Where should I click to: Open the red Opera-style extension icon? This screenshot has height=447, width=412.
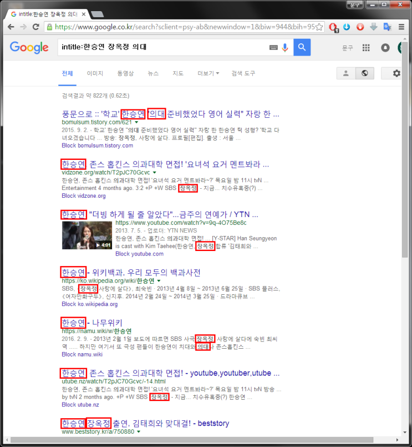333,27
